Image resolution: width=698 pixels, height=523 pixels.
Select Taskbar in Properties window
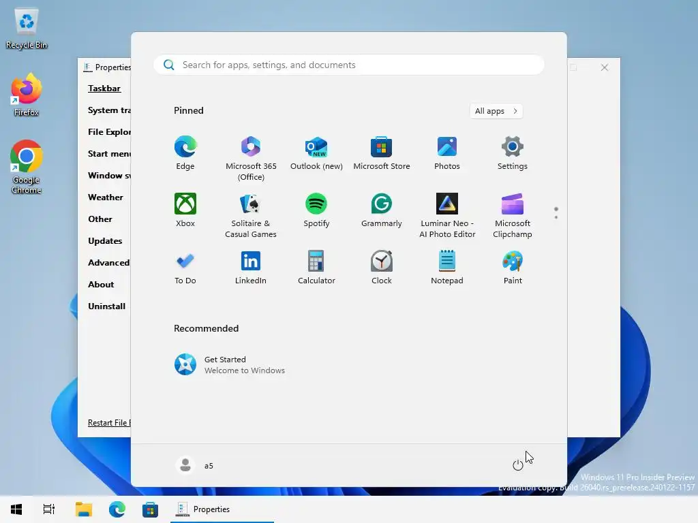[104, 88]
